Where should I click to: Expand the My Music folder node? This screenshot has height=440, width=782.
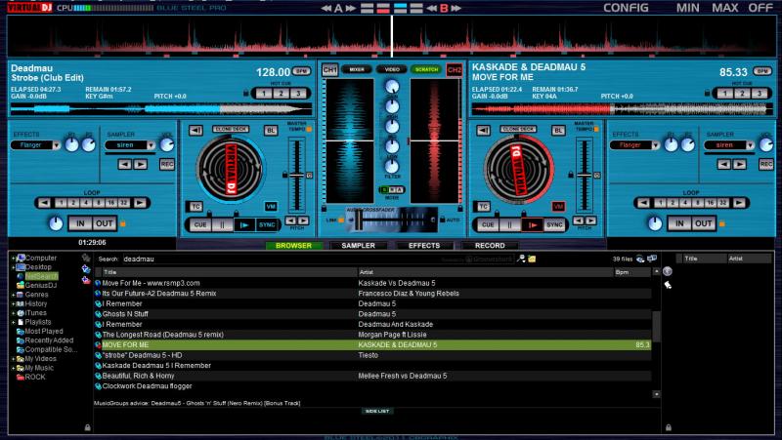click(x=14, y=369)
